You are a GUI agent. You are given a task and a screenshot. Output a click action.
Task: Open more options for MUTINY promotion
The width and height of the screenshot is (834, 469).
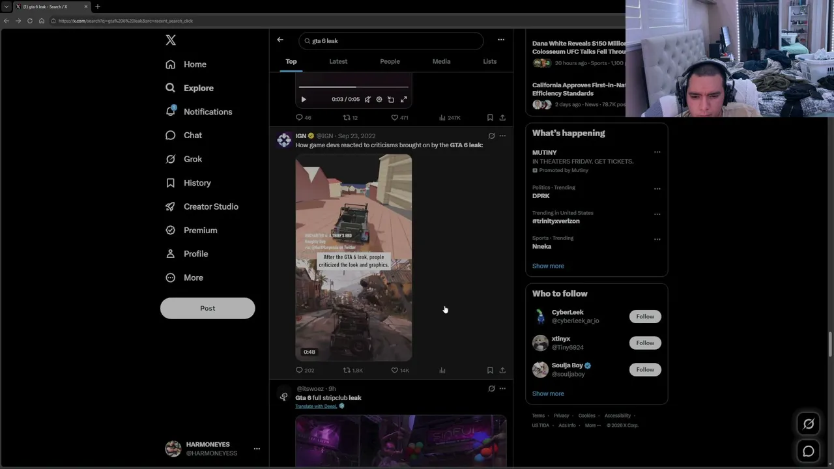pos(657,152)
